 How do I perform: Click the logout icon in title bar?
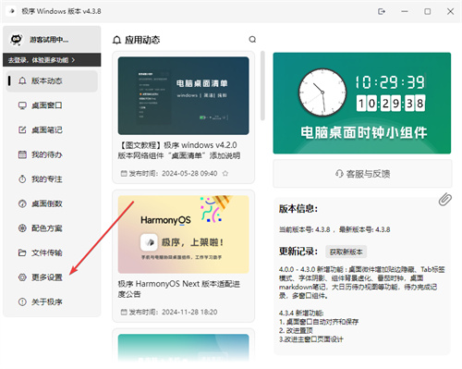[x=382, y=11]
